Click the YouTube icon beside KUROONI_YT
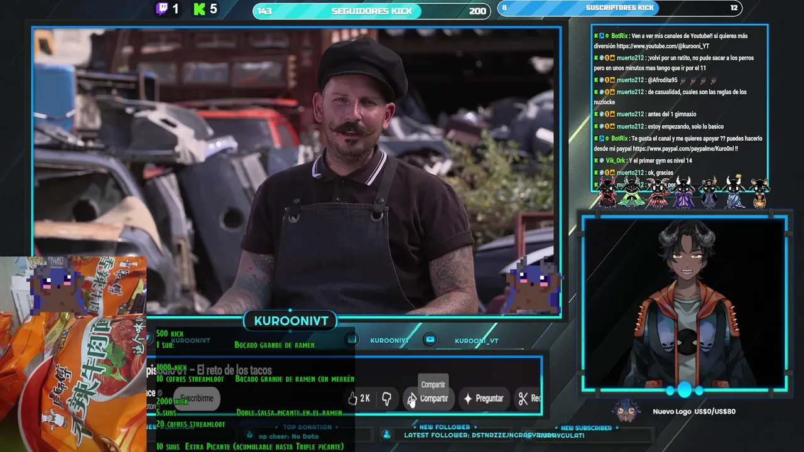This screenshot has height=452, width=804. pyautogui.click(x=430, y=340)
